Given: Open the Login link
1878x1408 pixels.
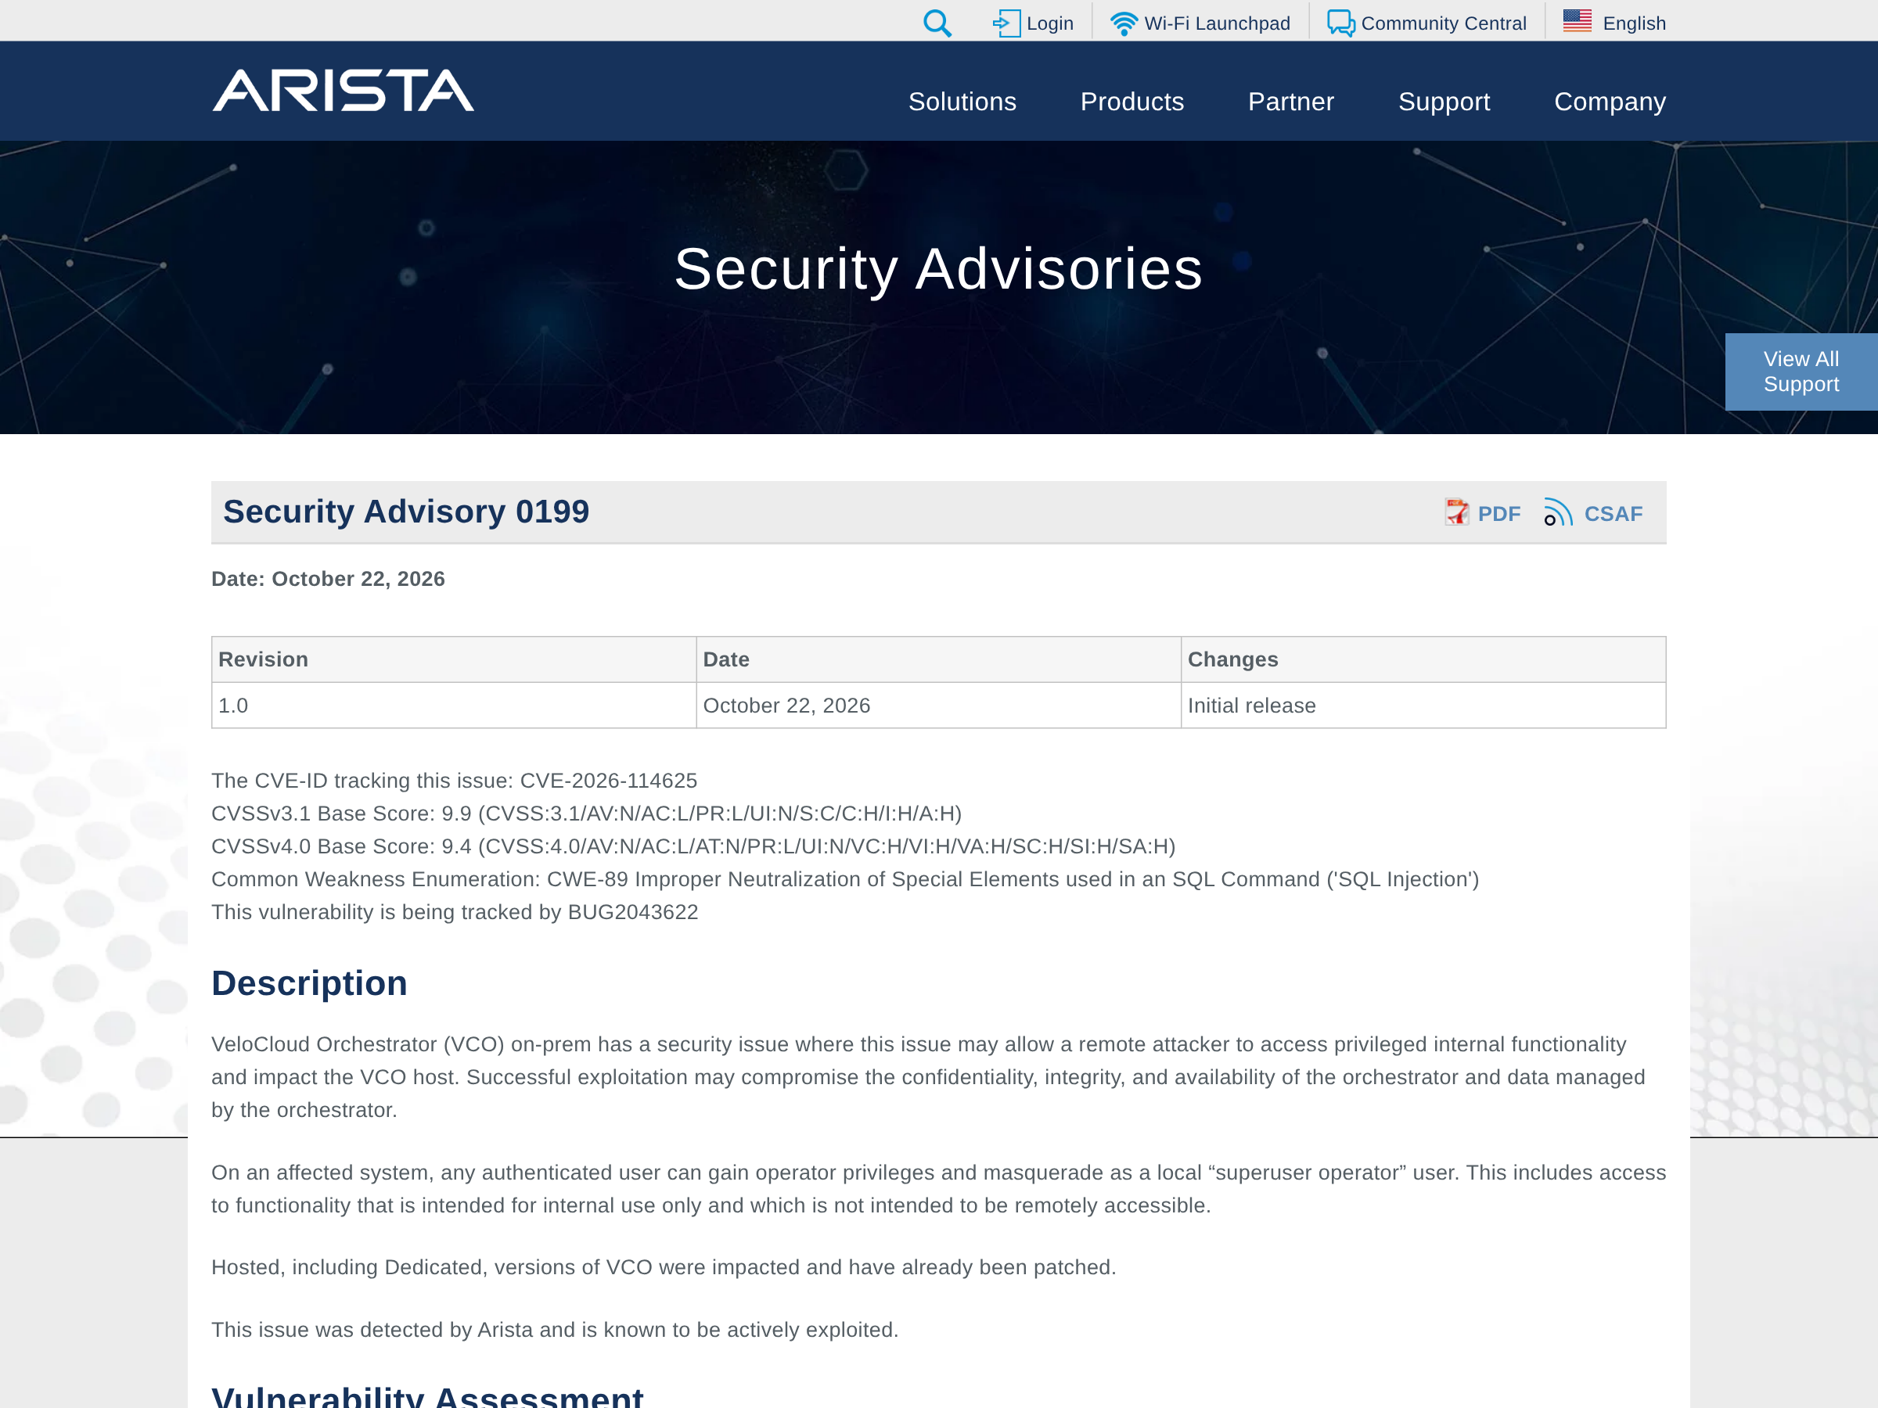Looking at the screenshot, I should click(x=1050, y=23).
